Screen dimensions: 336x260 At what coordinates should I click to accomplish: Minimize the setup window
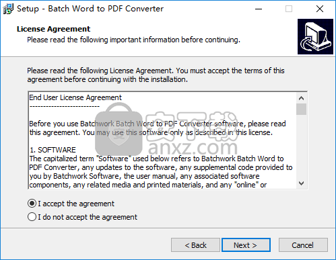pyautogui.click(x=259, y=9)
